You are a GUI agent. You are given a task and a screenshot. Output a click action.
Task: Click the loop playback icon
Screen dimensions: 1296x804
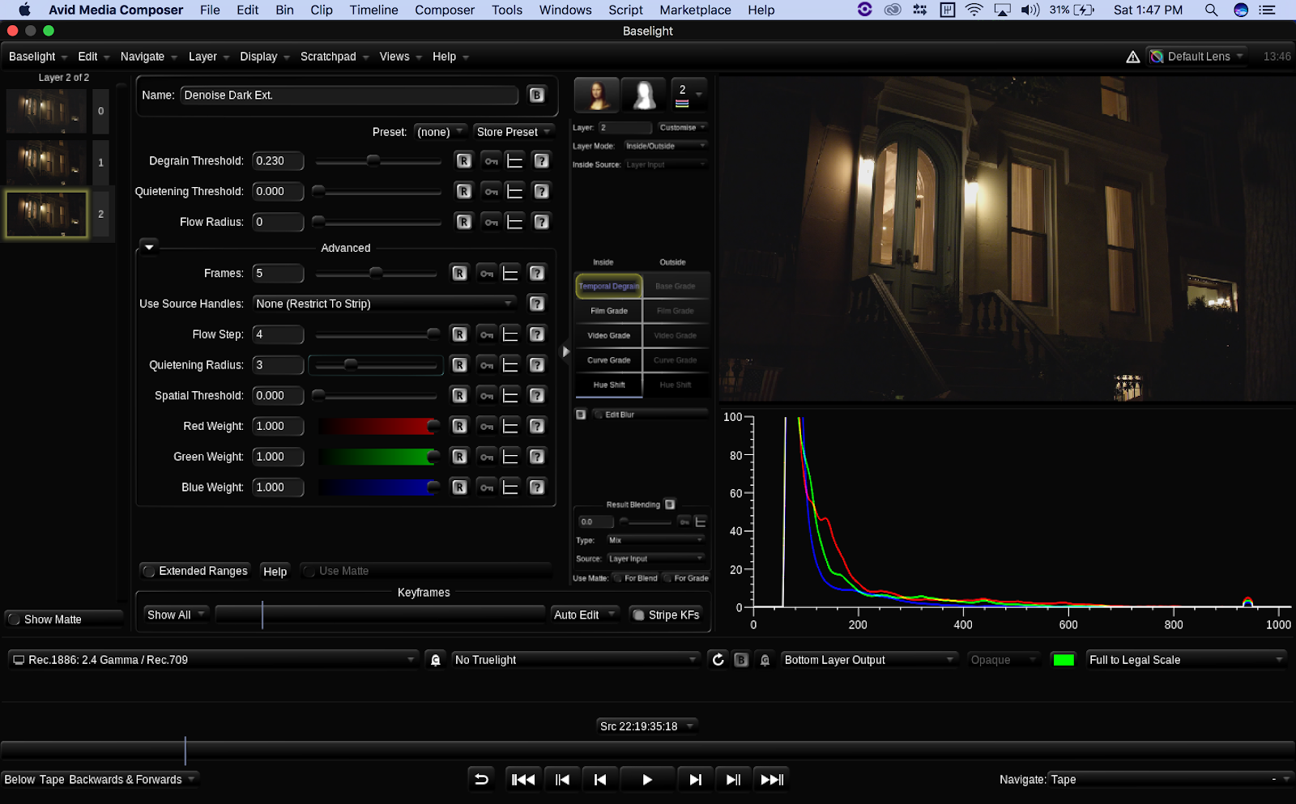click(x=481, y=780)
